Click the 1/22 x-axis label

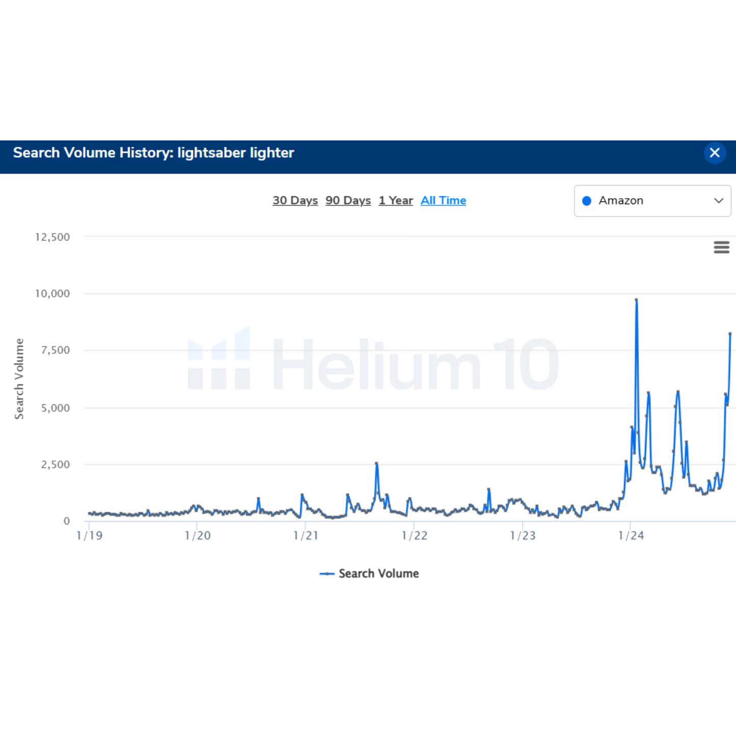[x=414, y=536]
